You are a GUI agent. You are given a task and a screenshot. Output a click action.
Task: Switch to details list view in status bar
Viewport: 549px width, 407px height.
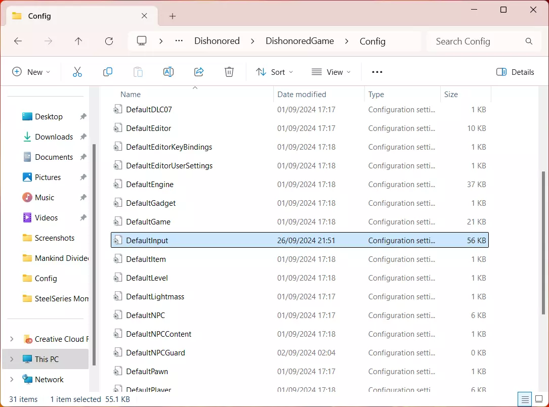(x=525, y=399)
